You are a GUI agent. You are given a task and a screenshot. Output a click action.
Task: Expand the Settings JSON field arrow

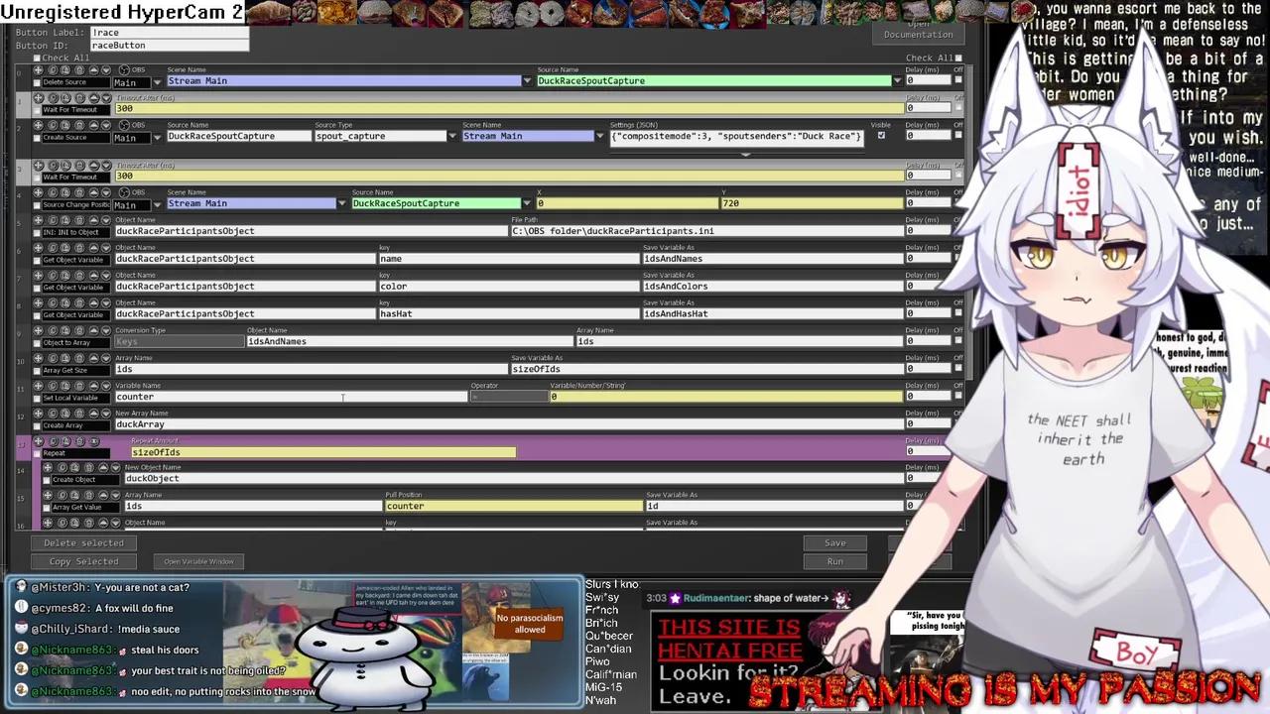coord(745,154)
